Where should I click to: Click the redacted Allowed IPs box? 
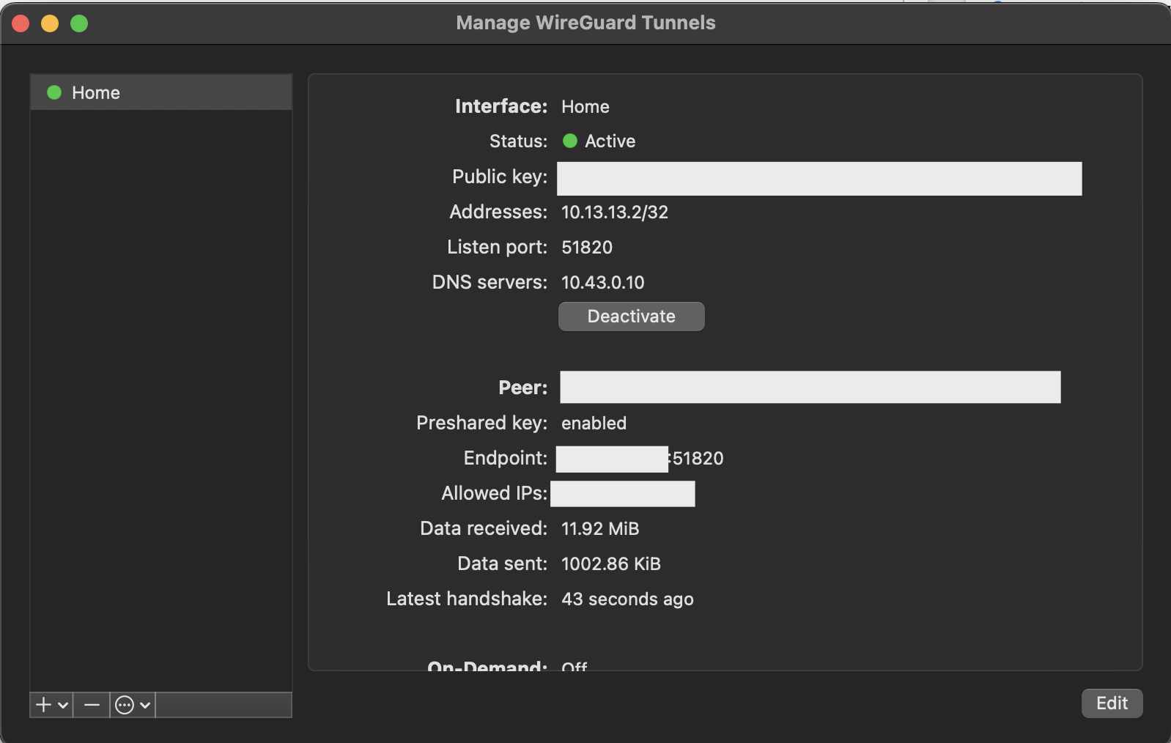623,494
